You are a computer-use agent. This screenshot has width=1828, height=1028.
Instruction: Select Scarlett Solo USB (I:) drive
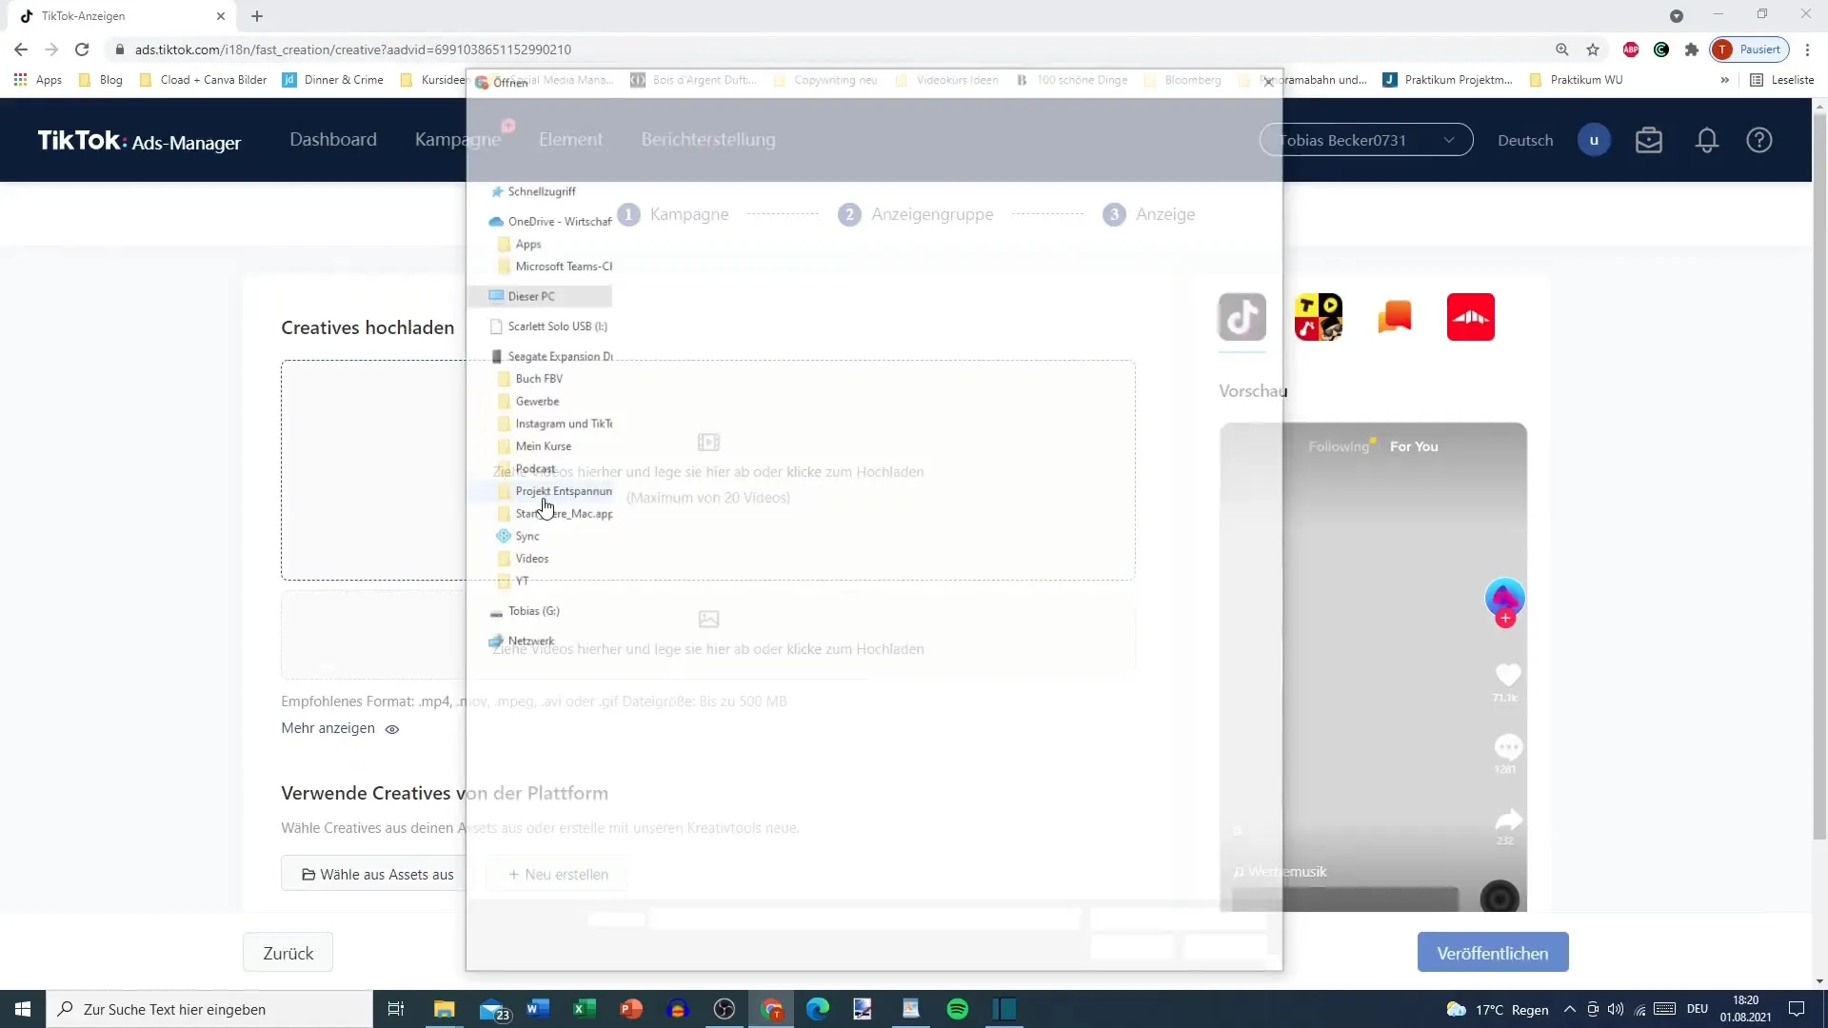click(x=548, y=326)
